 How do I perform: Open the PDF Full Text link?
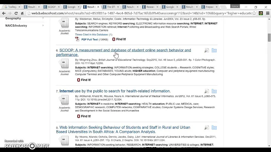tap(90, 40)
